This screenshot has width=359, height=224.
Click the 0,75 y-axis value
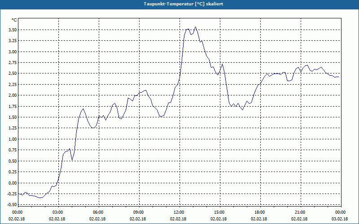tap(13, 150)
